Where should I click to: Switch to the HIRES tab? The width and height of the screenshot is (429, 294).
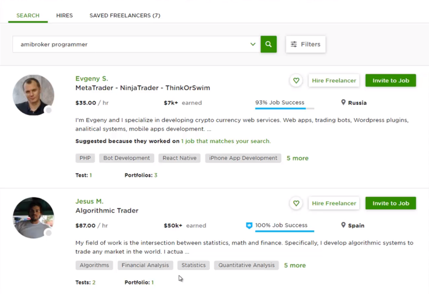click(65, 15)
